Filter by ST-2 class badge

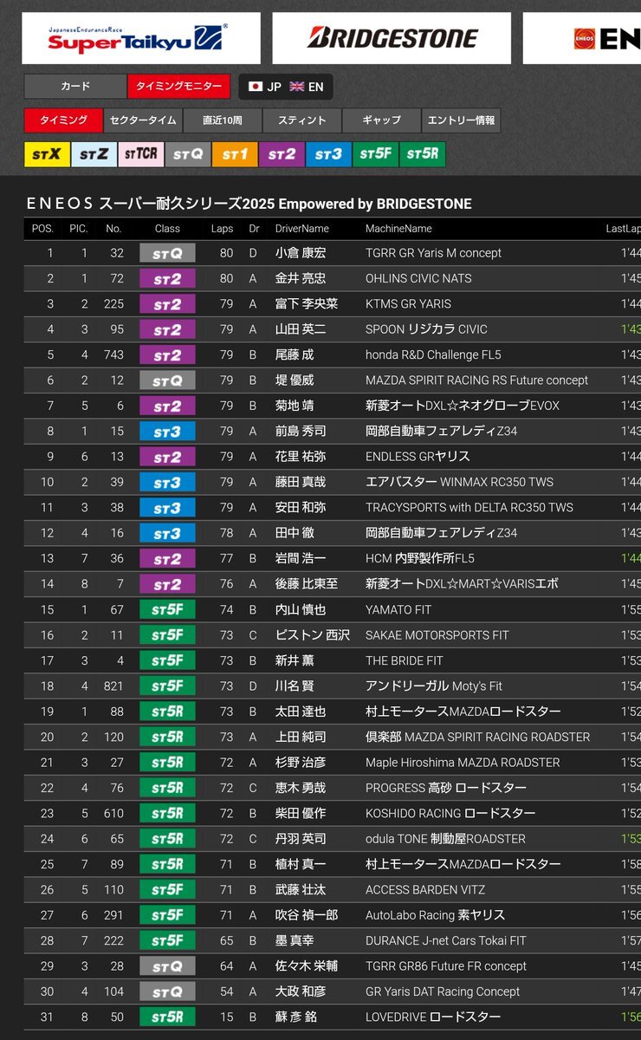coord(282,154)
